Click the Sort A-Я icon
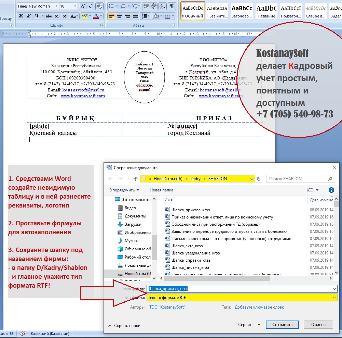 (163, 6)
